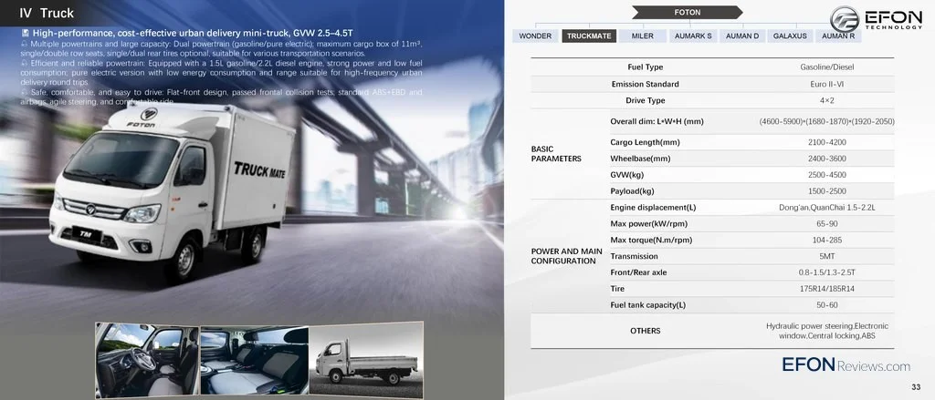Click the TRUCK MATE lettering on cargo box
The width and height of the screenshot is (935, 400).
[x=259, y=169]
